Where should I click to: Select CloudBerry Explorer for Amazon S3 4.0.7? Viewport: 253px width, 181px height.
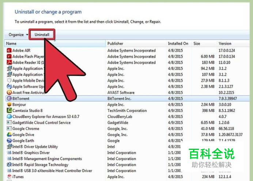click(x=46, y=117)
